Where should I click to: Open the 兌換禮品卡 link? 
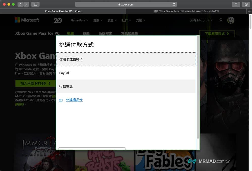coord(74,100)
